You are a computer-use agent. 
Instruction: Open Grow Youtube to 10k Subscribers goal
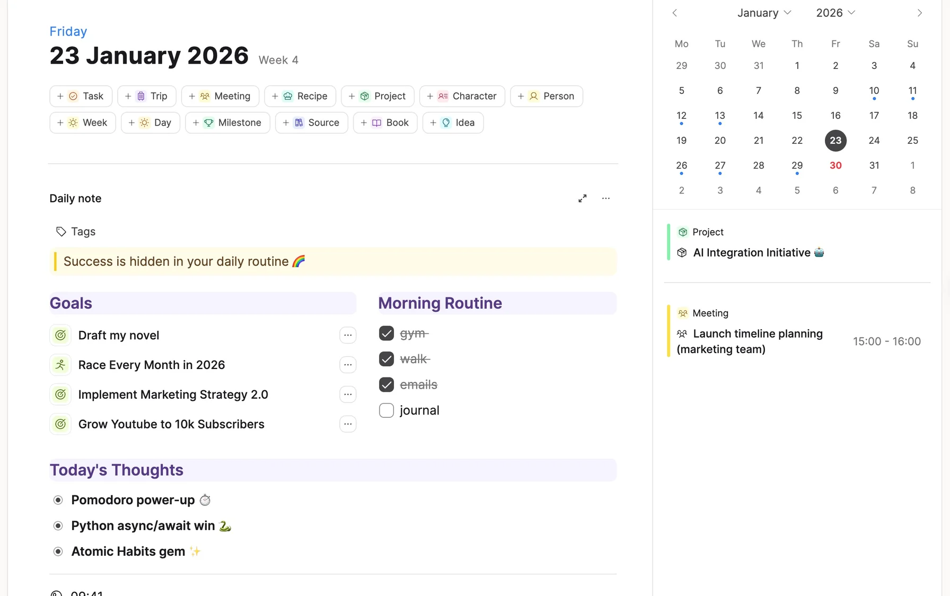pos(171,424)
